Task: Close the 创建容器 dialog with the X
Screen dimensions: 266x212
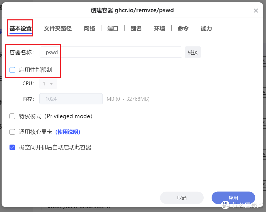Action: tap(256, 11)
